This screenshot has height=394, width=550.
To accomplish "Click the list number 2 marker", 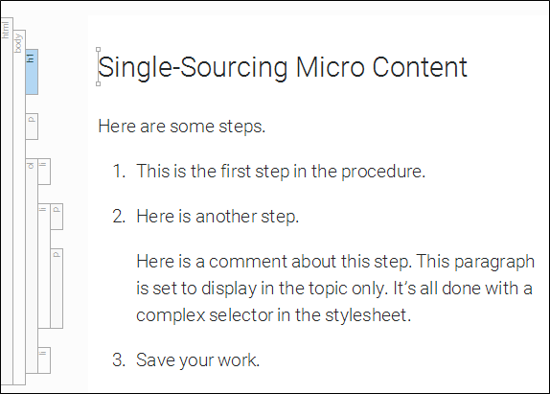I will (119, 217).
